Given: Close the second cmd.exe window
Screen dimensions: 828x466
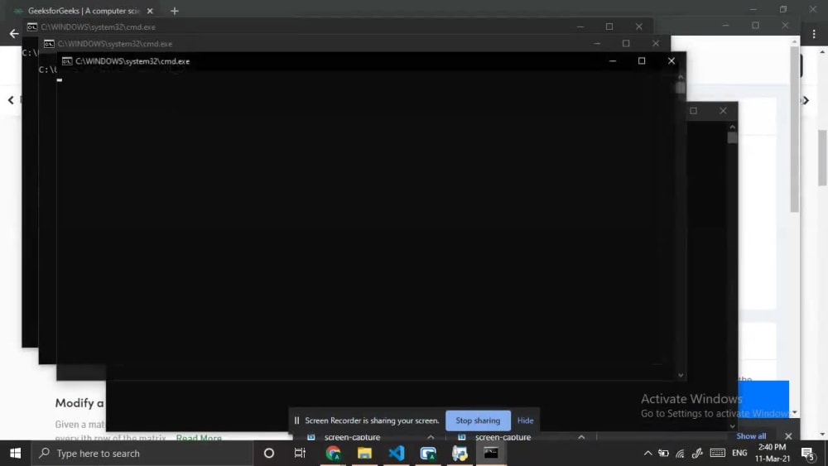Looking at the screenshot, I should 656,43.
